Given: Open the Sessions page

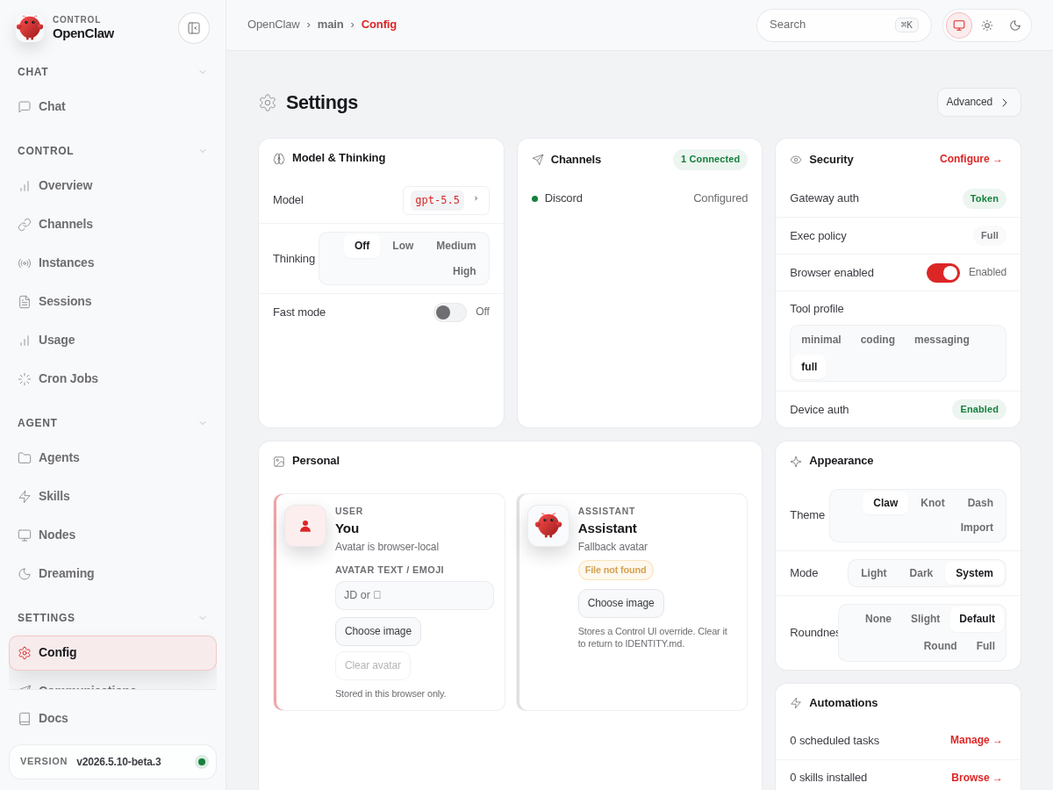Looking at the screenshot, I should [x=112, y=302].
